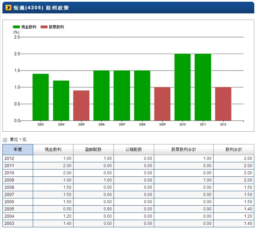Select the 盈餘配股 column header
This screenshot has height=229, width=256.
93,150
